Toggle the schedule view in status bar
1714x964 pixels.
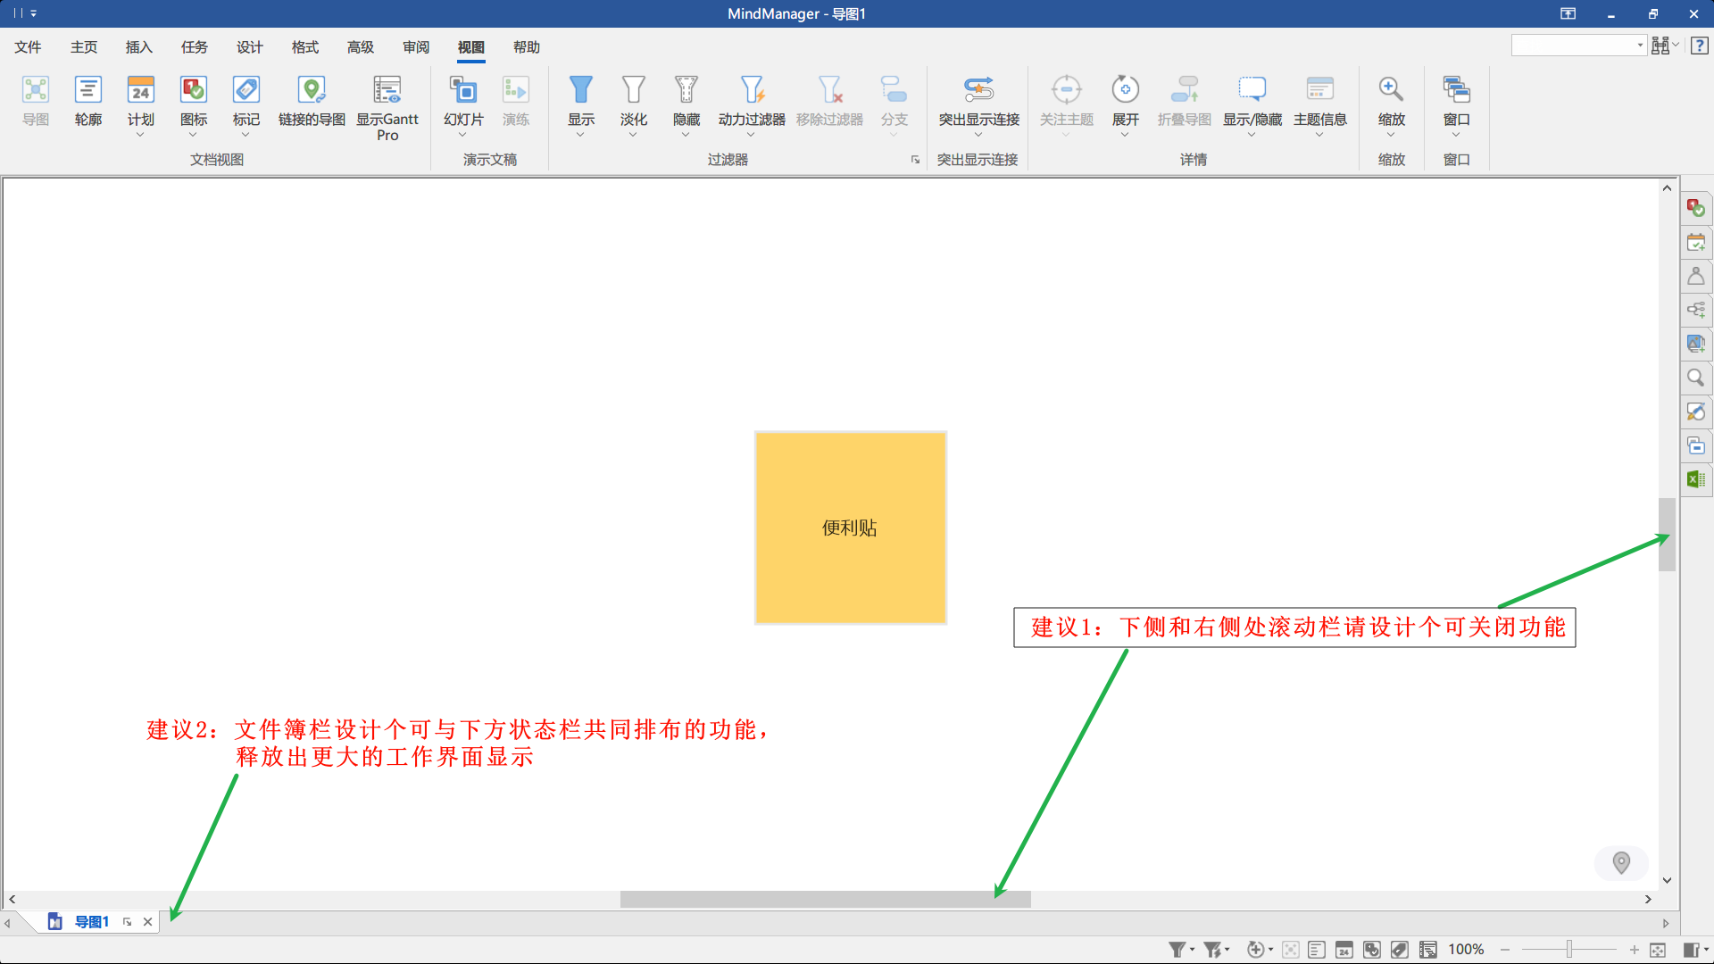1344,950
